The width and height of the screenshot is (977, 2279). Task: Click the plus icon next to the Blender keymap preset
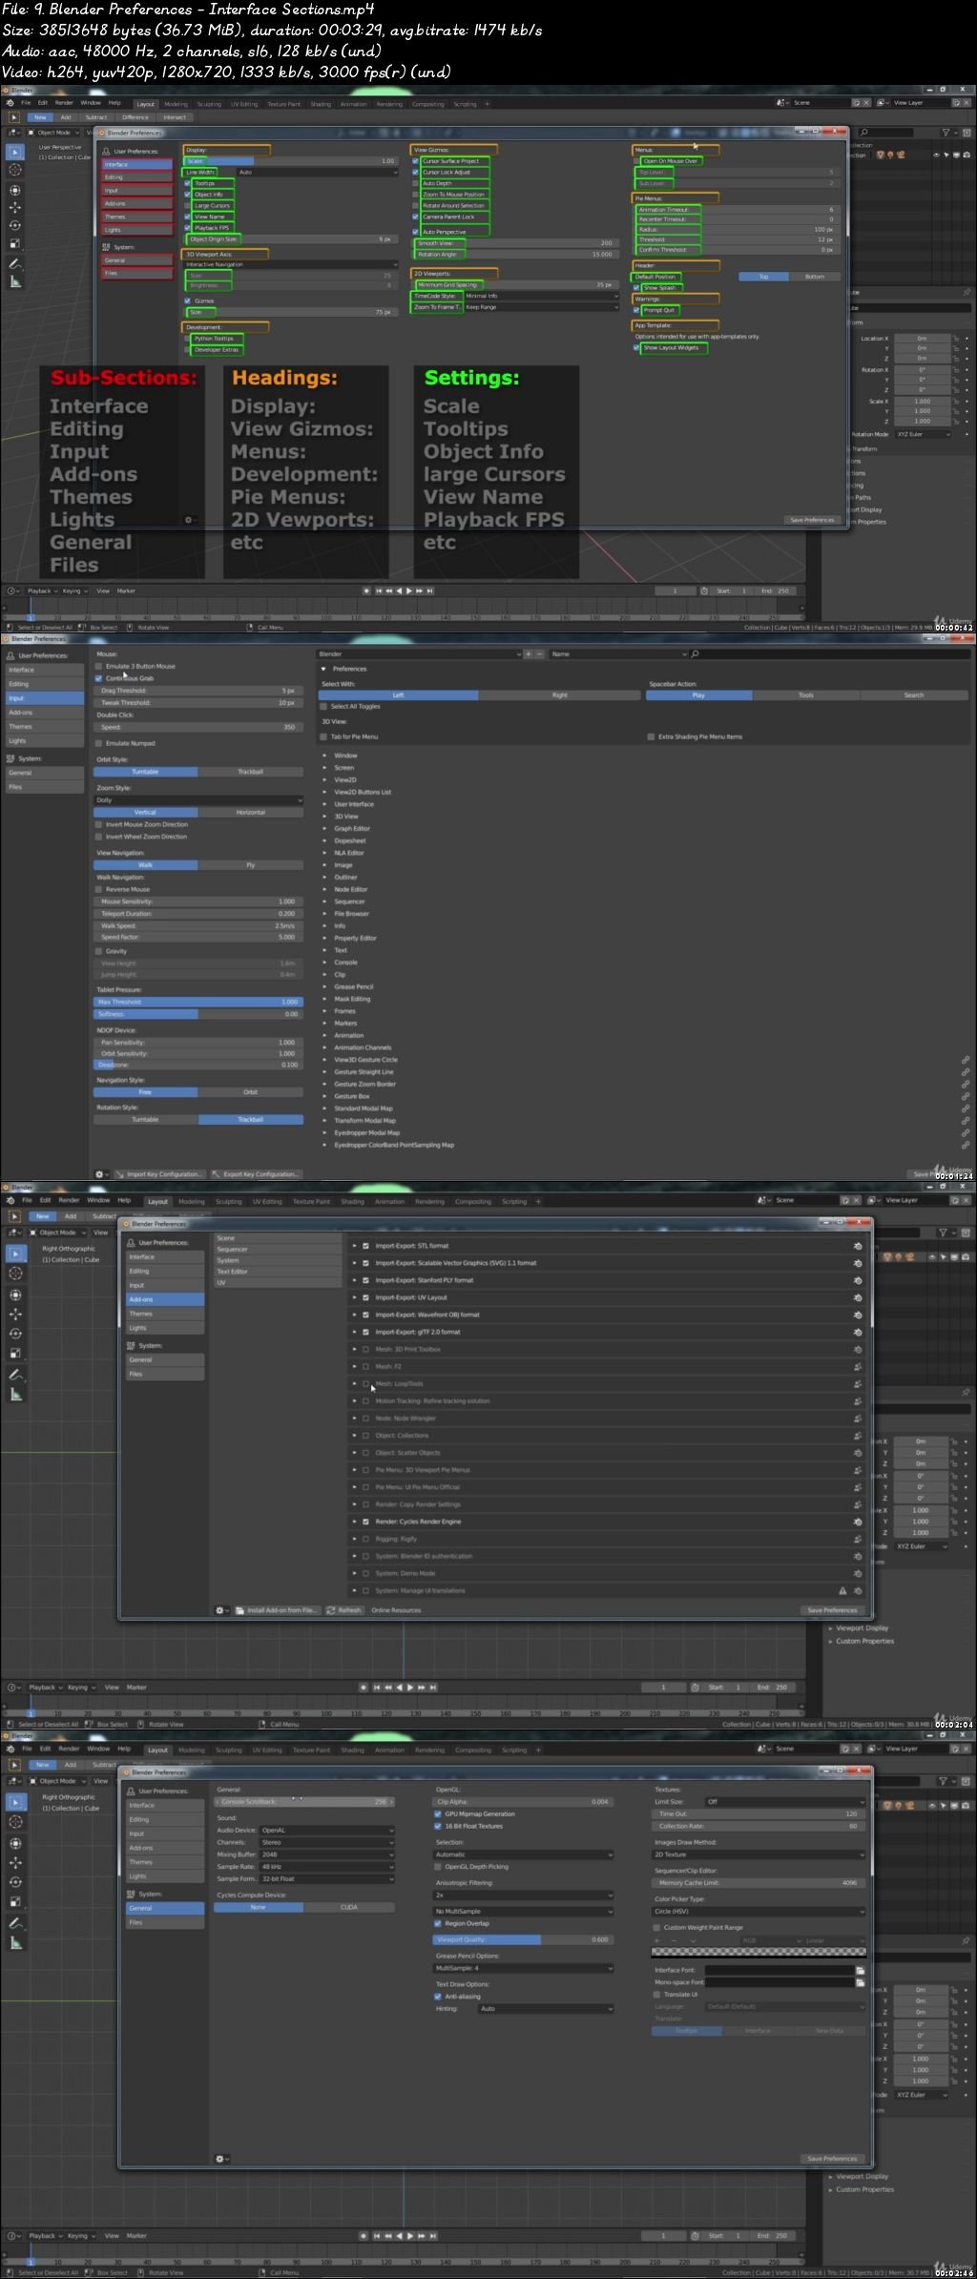(x=529, y=654)
